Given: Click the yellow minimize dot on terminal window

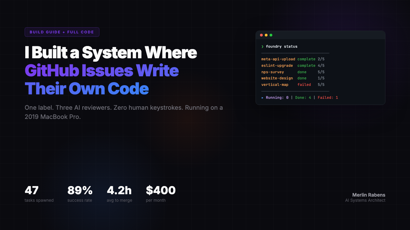Looking at the screenshot, I should [x=266, y=35].
